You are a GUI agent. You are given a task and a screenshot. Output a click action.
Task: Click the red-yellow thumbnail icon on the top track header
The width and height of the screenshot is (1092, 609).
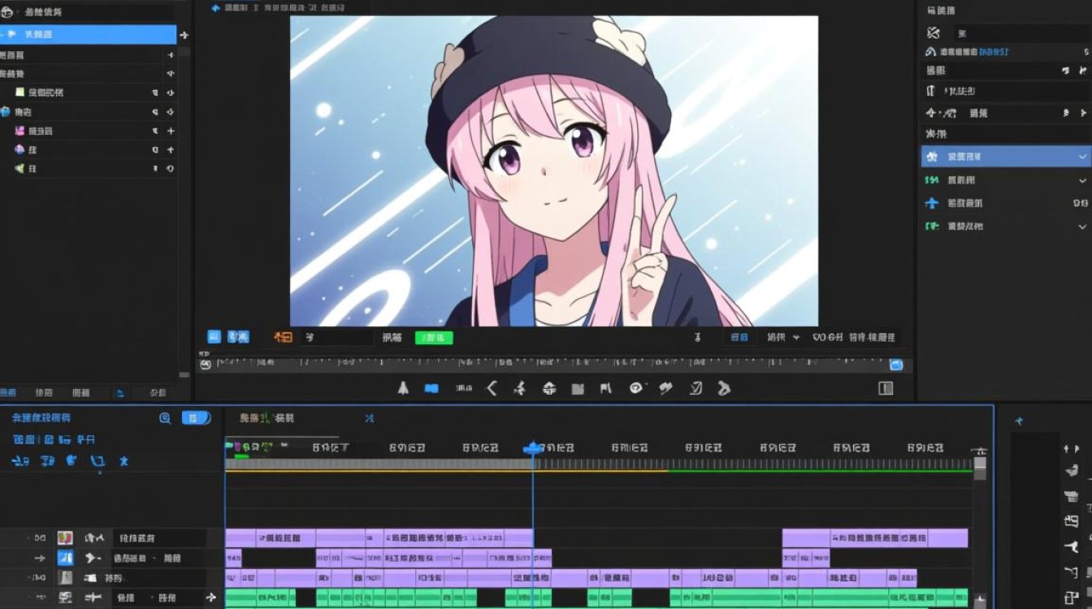pos(65,538)
